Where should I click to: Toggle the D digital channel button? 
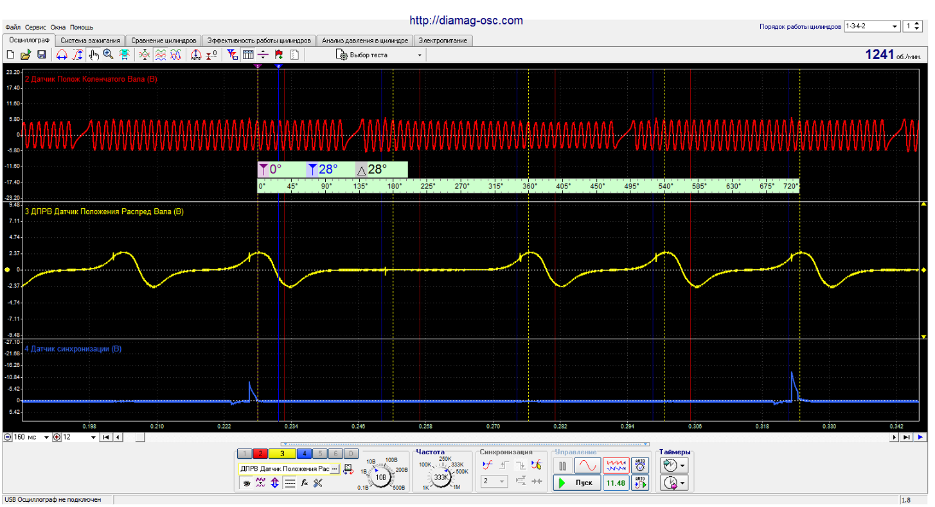351,454
